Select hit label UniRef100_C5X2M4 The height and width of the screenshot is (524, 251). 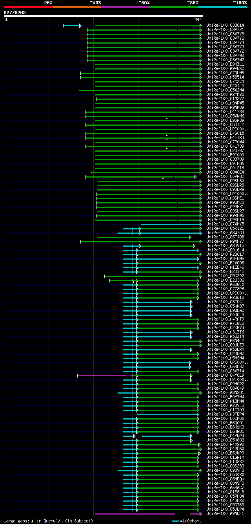[225, 90]
